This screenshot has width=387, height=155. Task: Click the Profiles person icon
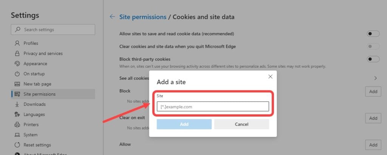click(17, 43)
